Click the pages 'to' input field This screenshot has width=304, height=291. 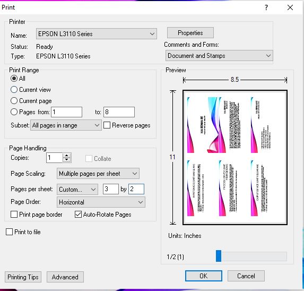point(119,112)
